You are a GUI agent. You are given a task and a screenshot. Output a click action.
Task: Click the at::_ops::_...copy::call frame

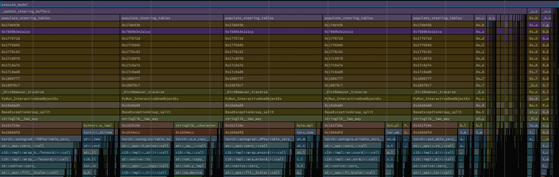pyautogui.click(x=146, y=166)
